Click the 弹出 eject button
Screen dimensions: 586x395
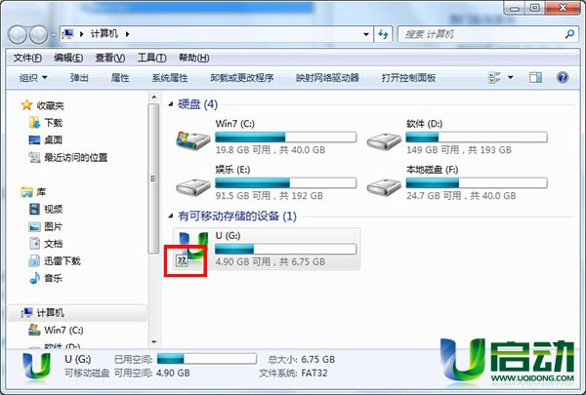79,78
